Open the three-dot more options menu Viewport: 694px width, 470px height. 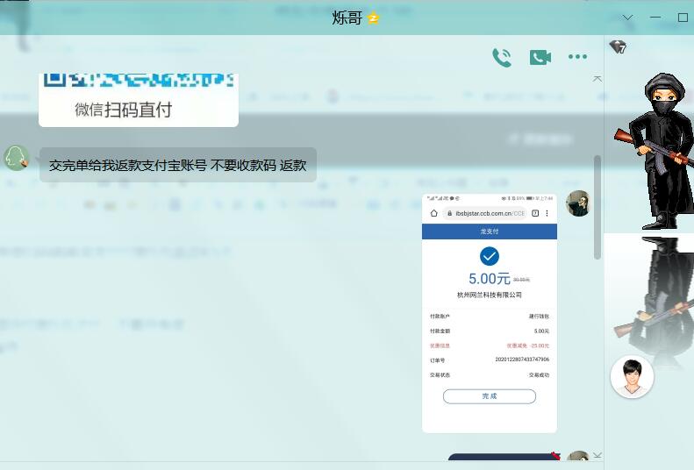coord(577,57)
